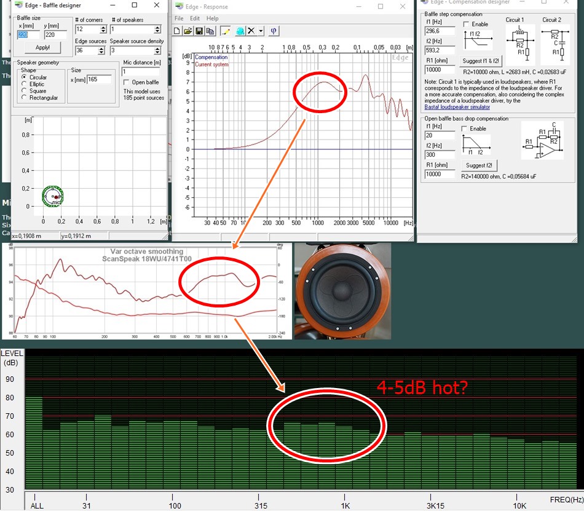Click baffle step f1 [Hz] field 296,6
Viewport: 584px width, 511px height.
point(440,31)
